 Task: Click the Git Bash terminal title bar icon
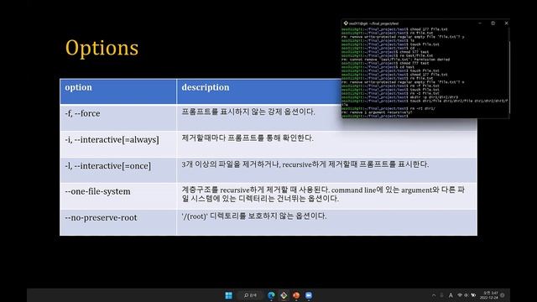(346, 23)
